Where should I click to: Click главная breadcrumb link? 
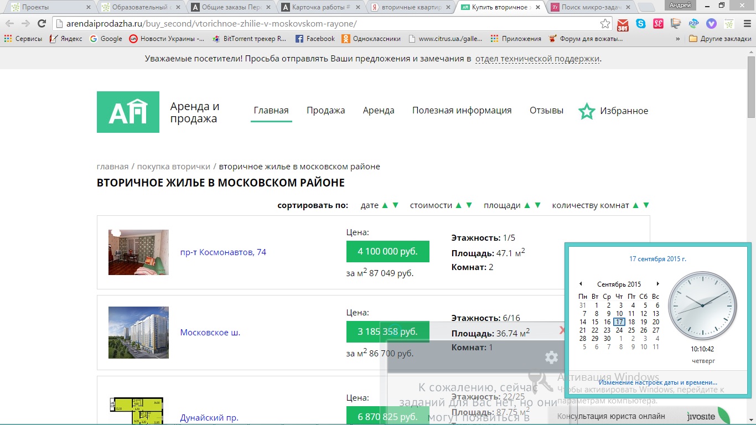[112, 167]
